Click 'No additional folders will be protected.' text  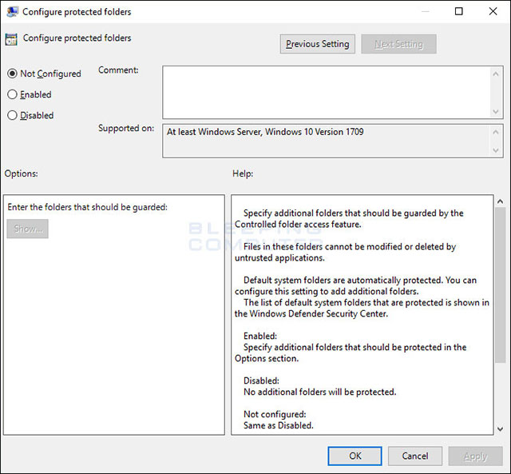tap(319, 392)
